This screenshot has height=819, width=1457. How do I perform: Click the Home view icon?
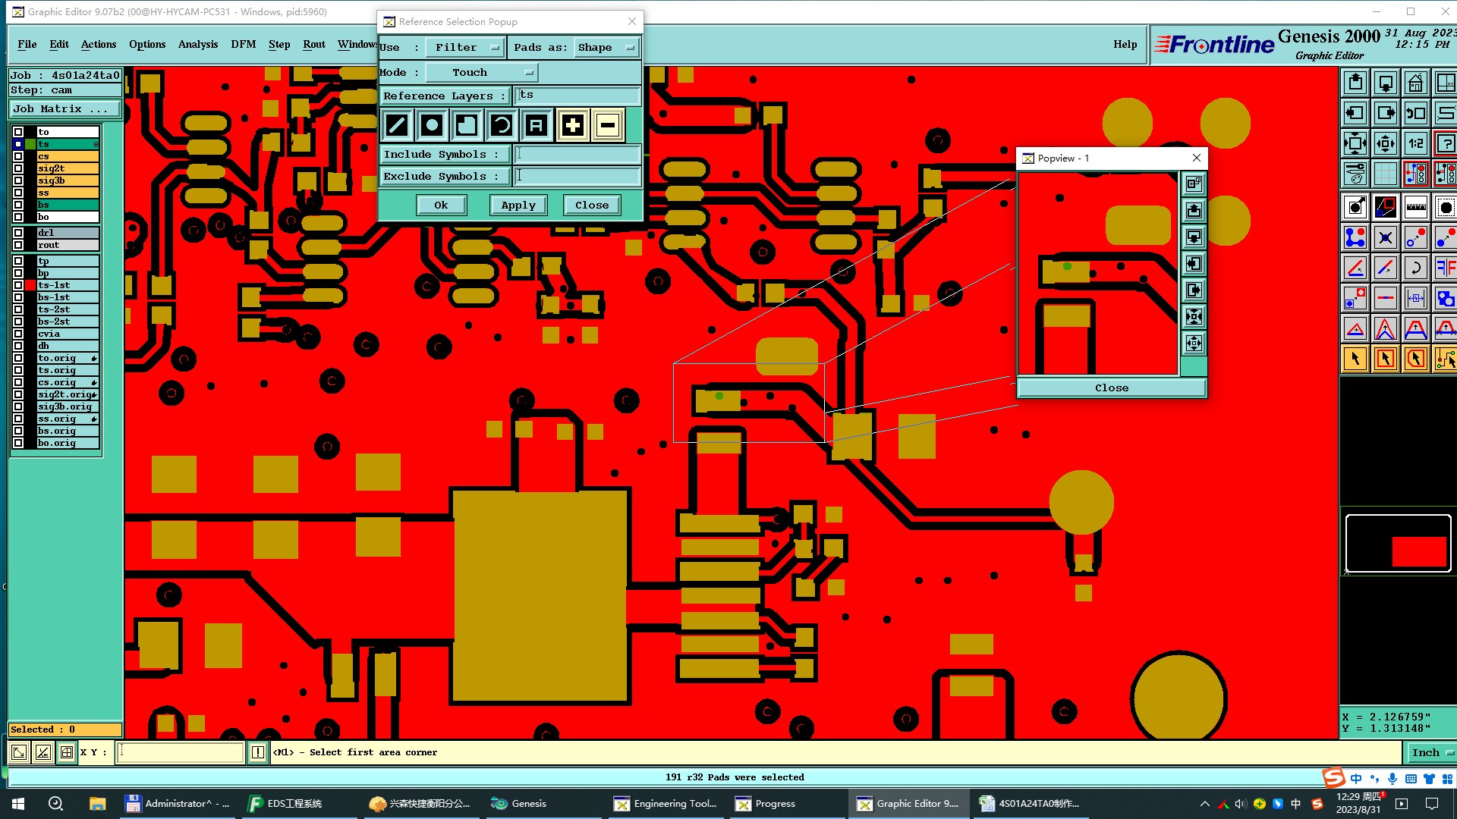click(x=1415, y=83)
